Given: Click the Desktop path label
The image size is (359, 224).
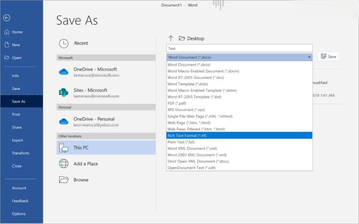Looking at the screenshot, I should coord(196,39).
